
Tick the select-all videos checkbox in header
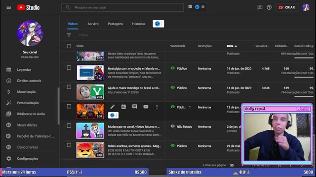tap(69, 46)
